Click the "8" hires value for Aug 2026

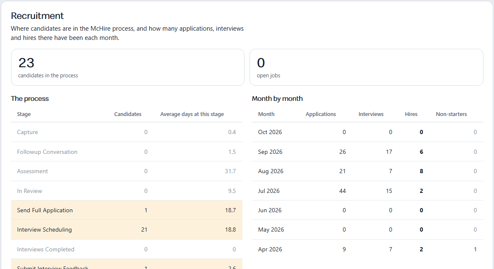(x=421, y=171)
